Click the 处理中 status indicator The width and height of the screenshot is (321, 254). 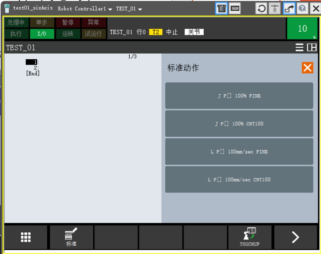tap(16, 22)
